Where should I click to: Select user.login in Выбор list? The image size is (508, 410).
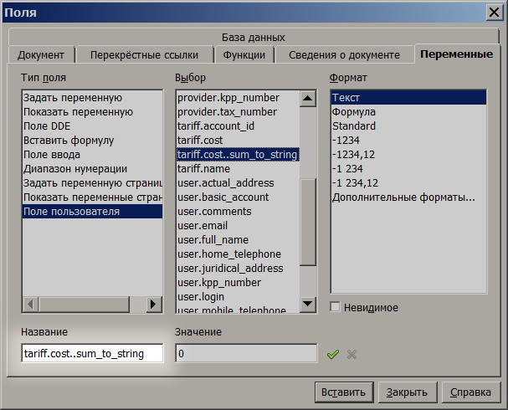(x=239, y=297)
